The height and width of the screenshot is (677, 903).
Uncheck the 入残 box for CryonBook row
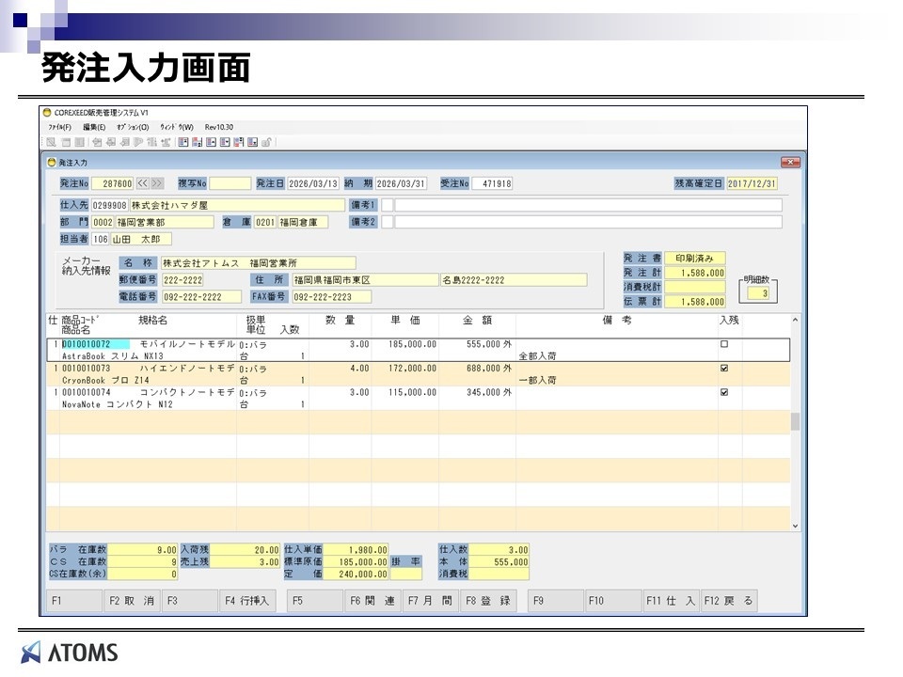(x=724, y=369)
